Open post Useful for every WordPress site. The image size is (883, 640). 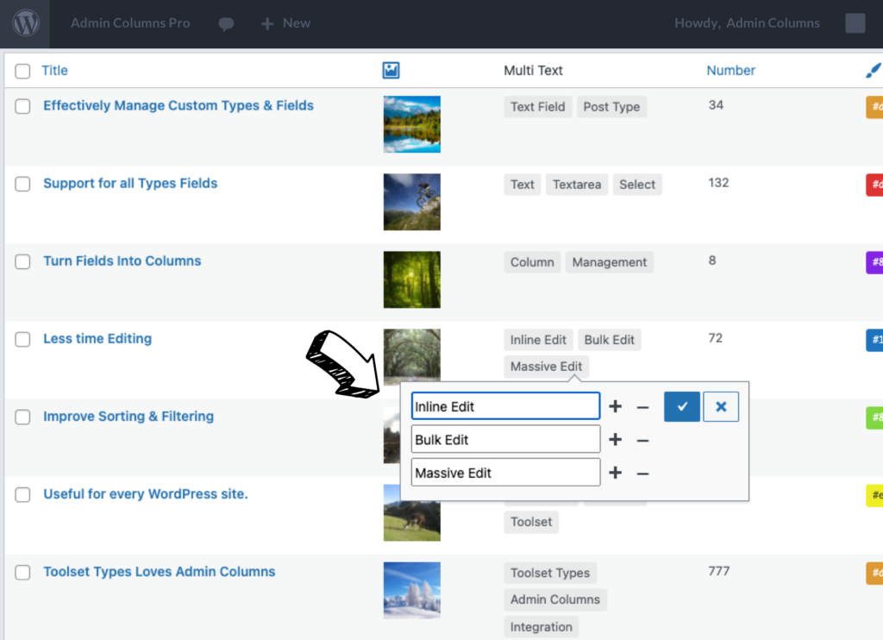pos(145,494)
